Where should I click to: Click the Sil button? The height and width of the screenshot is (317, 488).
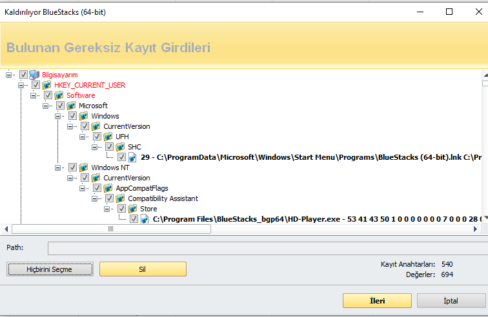click(143, 269)
